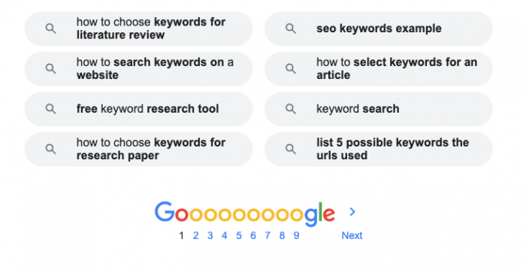
Task: Choose 'how to search keywords on a website'
Action: [x=138, y=69]
